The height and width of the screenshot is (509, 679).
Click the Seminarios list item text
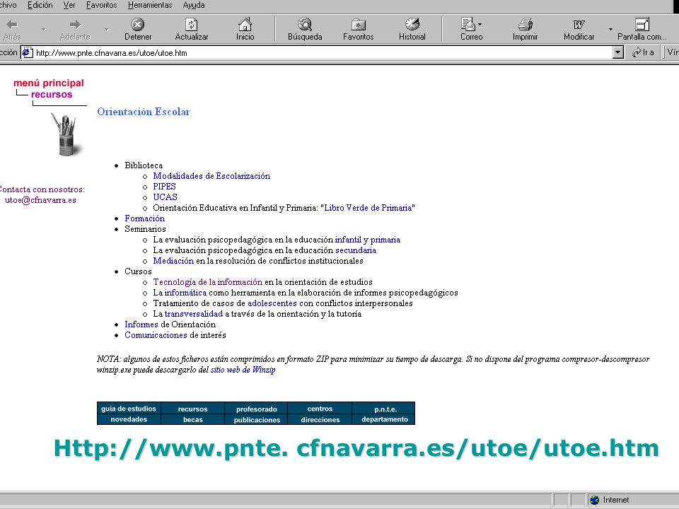click(x=145, y=229)
